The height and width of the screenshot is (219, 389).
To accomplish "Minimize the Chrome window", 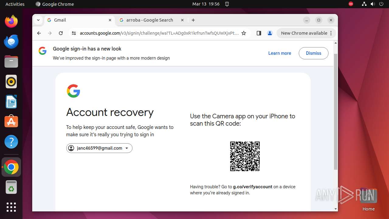I will pyautogui.click(x=307, y=20).
